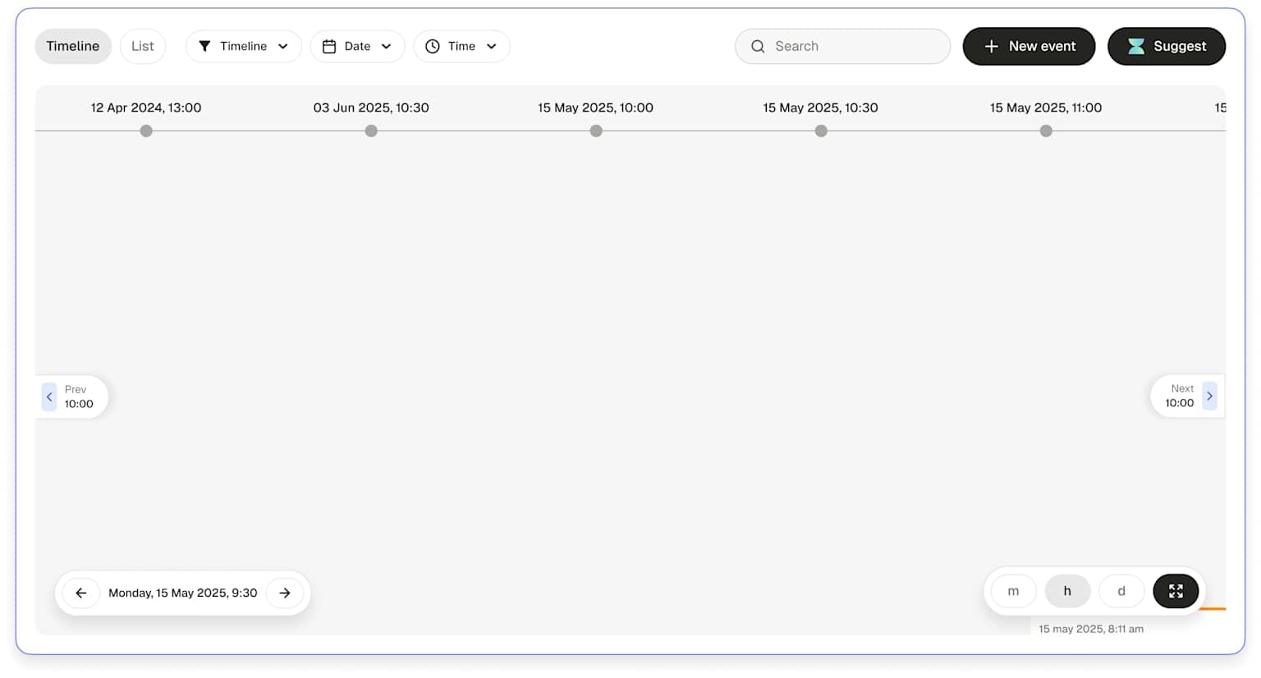Click the clock icon in the Time filter
Viewport: 1261px width, 678px height.
[433, 46]
